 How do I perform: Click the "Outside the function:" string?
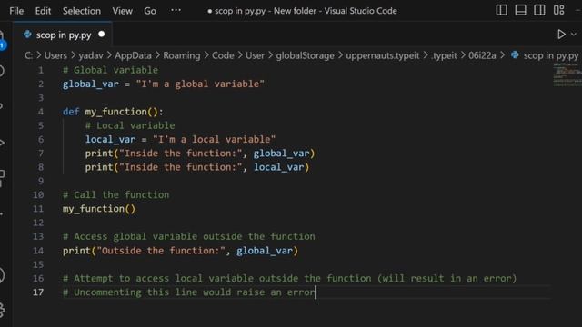point(161,251)
